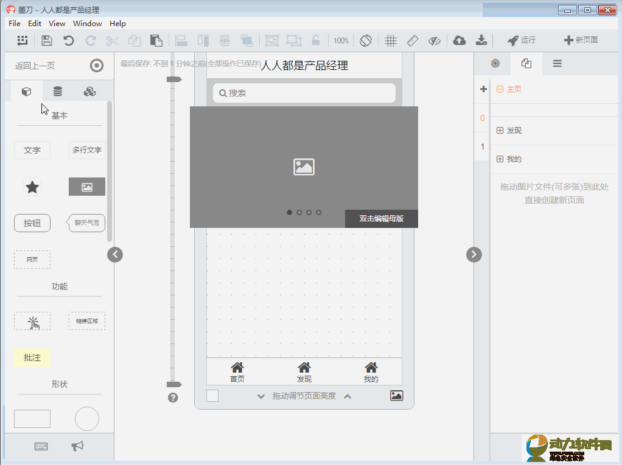Open the Edit menu

click(x=35, y=23)
